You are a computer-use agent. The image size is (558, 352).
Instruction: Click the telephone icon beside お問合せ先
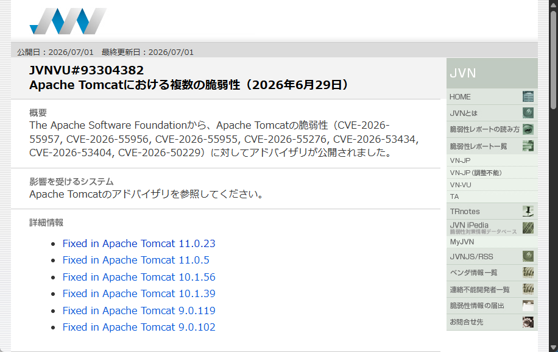(528, 321)
